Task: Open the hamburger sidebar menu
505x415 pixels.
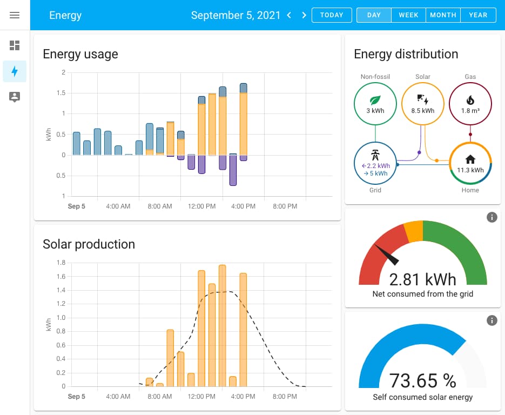Action: tap(15, 15)
